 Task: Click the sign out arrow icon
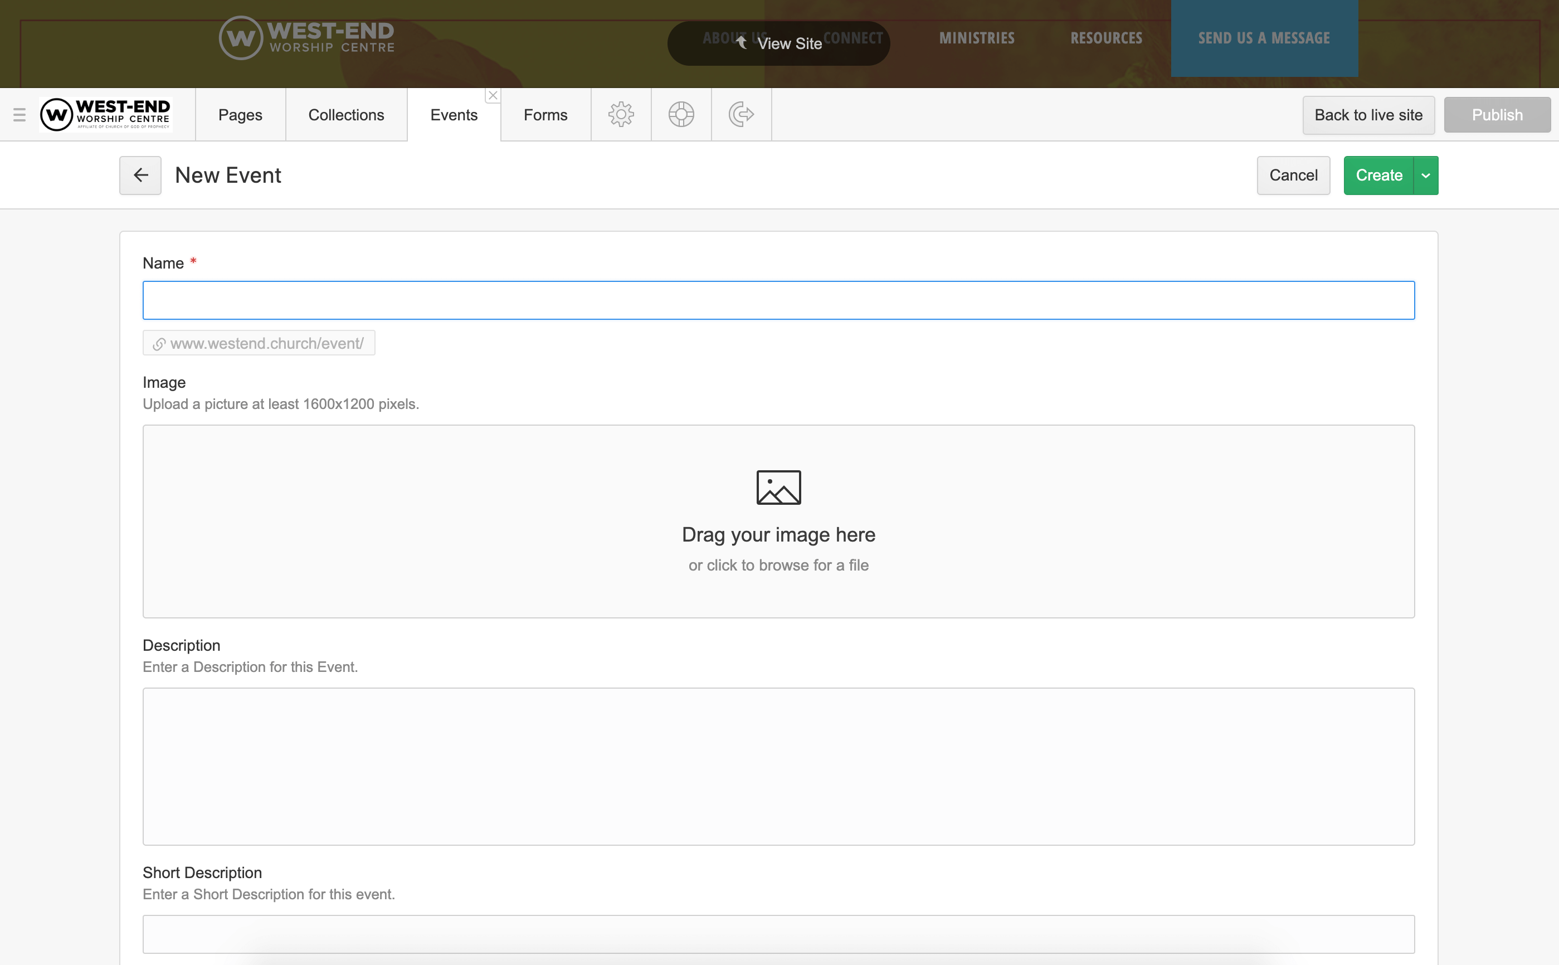coord(741,115)
